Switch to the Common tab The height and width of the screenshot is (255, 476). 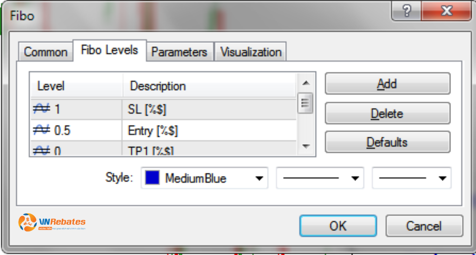click(x=46, y=52)
